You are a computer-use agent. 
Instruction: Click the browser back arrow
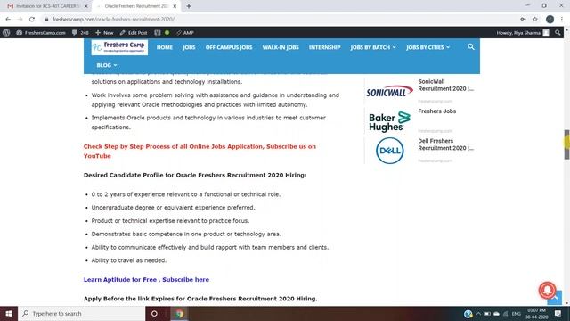8,20
